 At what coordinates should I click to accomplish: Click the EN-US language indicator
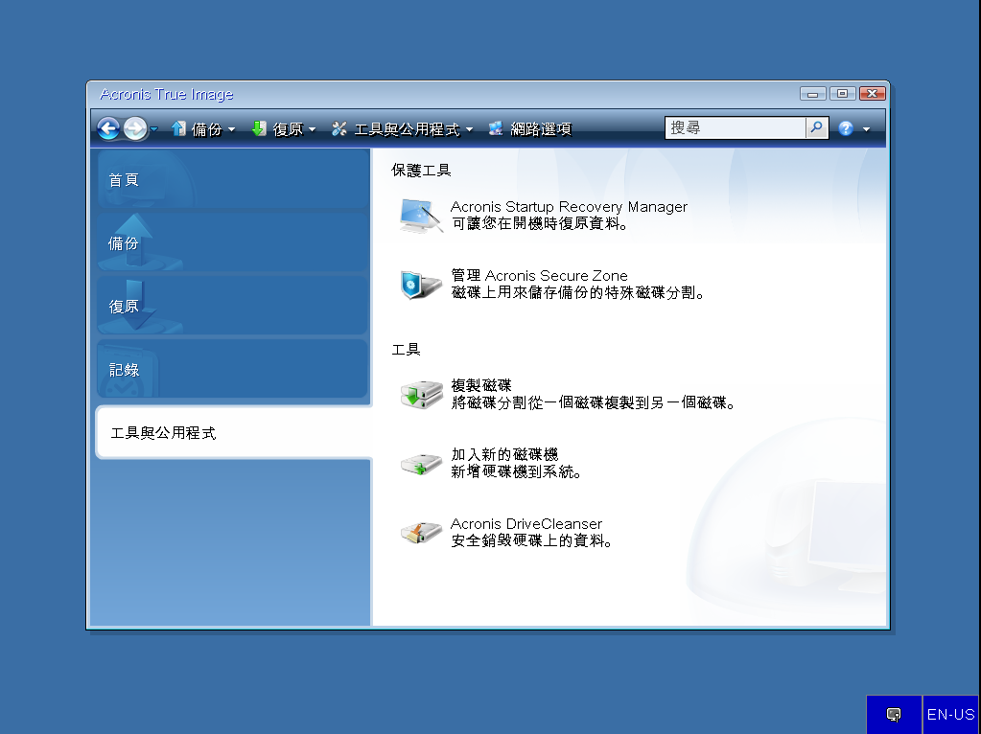pyautogui.click(x=951, y=715)
